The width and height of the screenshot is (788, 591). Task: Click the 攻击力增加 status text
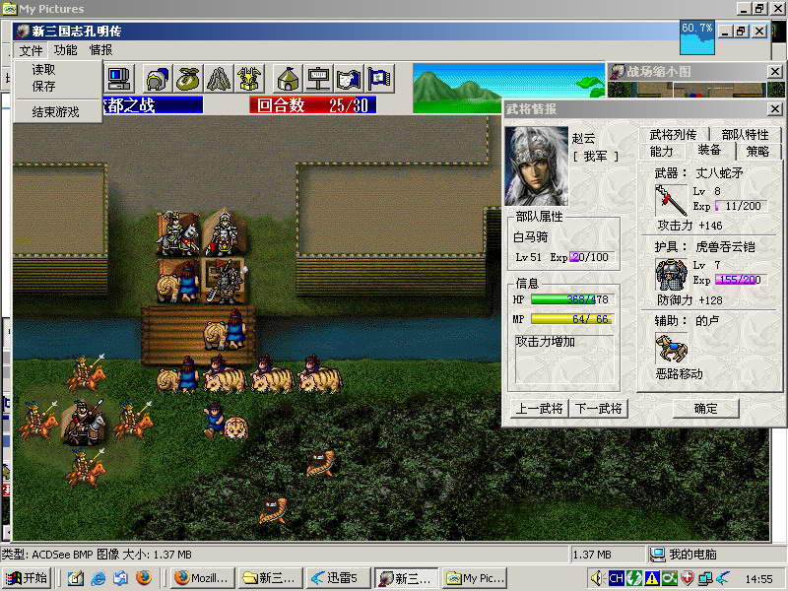[546, 342]
